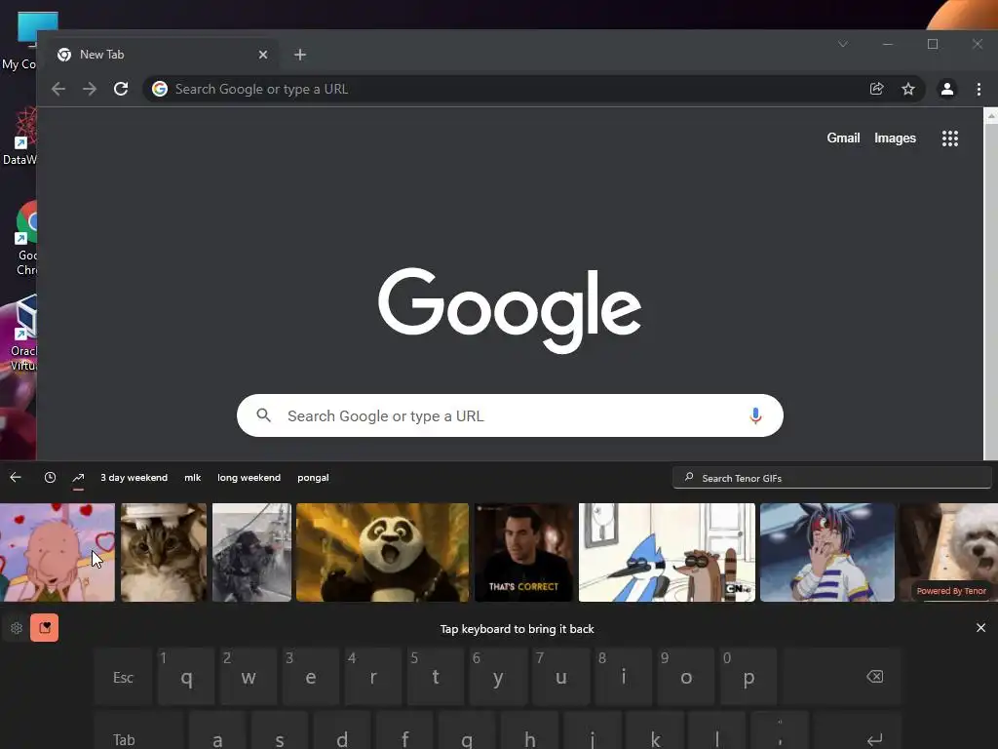
Task: Click 'Powered By Tenor' label
Action: (x=951, y=591)
